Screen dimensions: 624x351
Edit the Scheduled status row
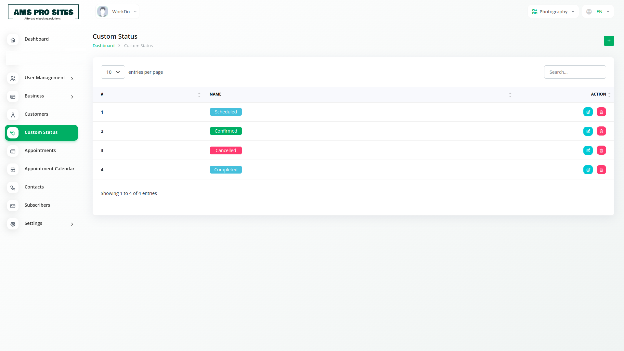click(x=588, y=112)
